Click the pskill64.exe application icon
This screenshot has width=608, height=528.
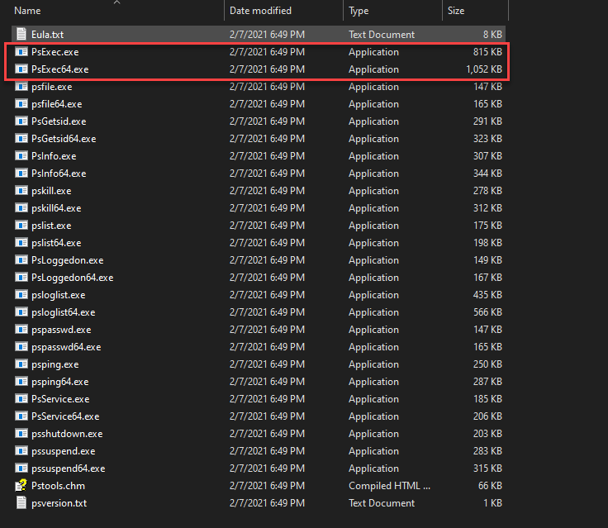point(21,207)
